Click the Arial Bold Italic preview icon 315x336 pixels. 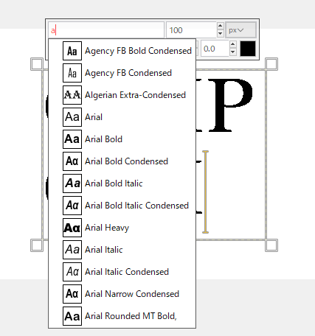(72, 183)
